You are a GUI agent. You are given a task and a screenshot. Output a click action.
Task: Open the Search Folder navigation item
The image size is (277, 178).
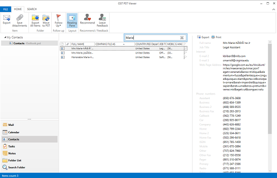click(x=30, y=167)
